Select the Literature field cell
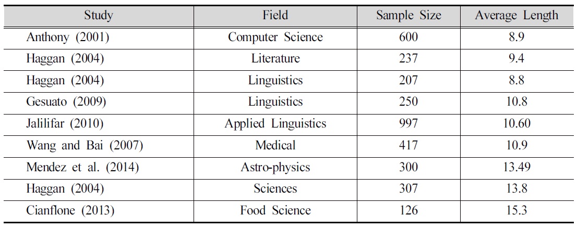The image size is (577, 228). (275, 59)
